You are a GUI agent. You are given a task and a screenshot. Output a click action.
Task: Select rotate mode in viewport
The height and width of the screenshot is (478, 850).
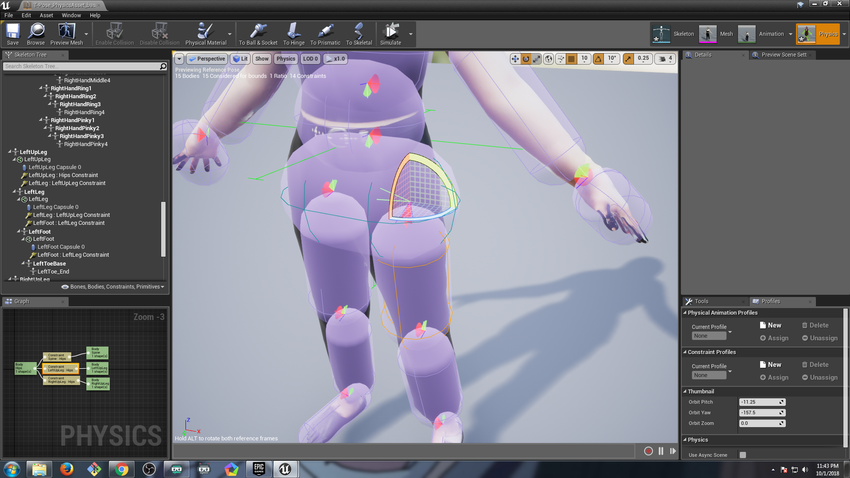[x=526, y=58]
